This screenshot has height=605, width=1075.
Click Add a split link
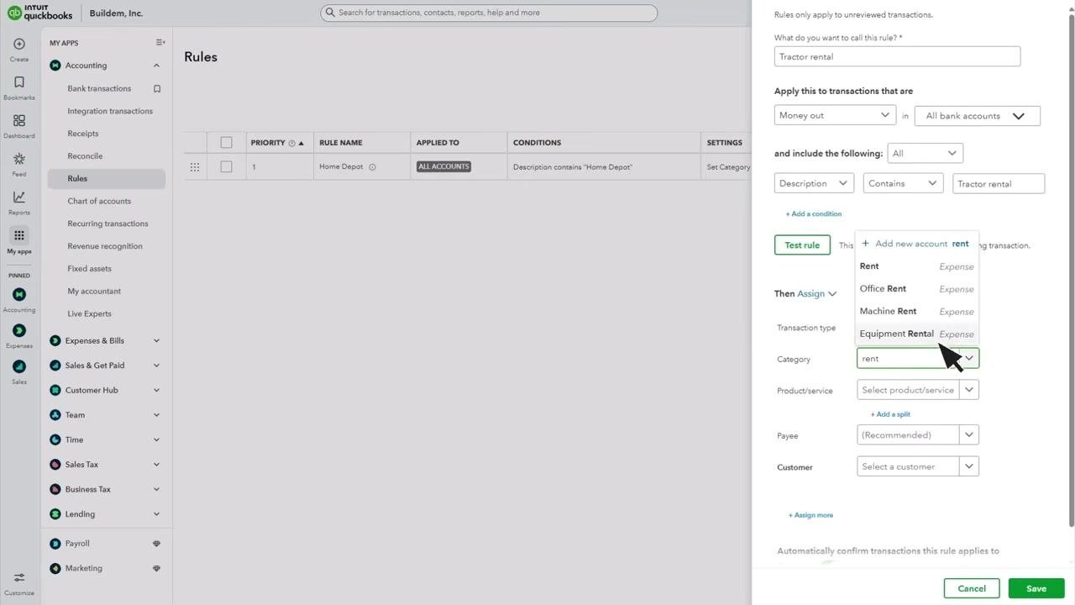click(890, 414)
